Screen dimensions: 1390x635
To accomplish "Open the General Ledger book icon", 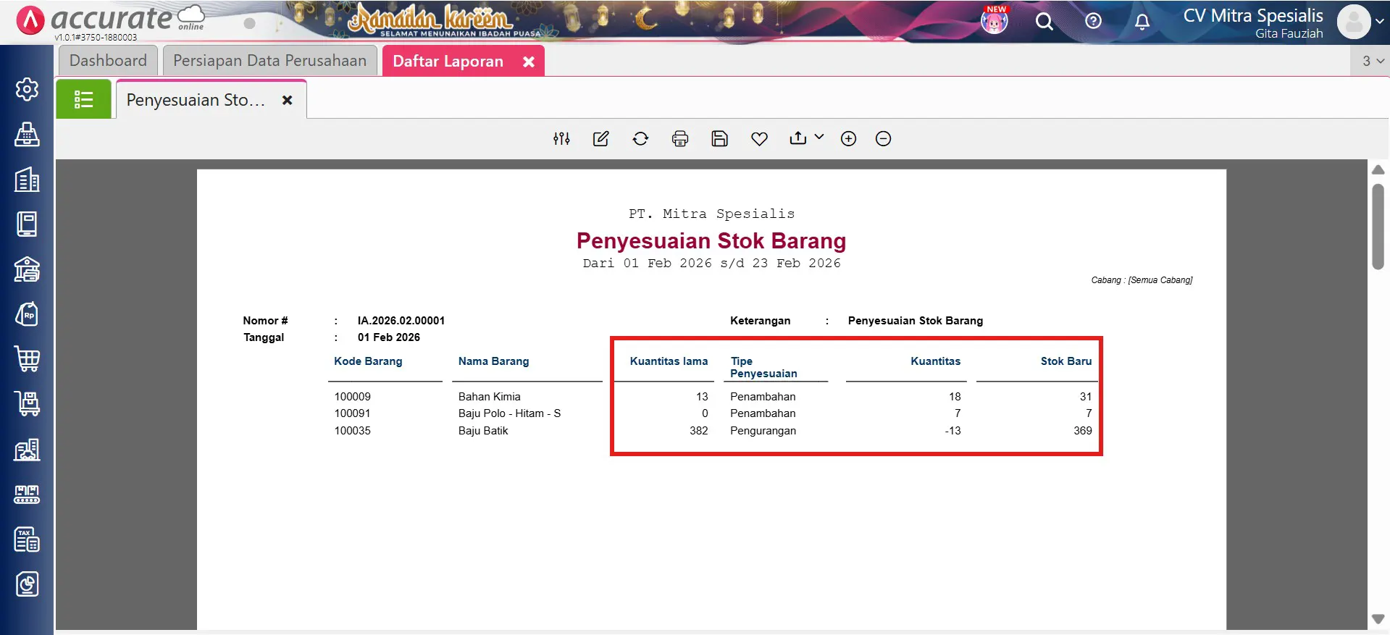I will (x=27, y=224).
